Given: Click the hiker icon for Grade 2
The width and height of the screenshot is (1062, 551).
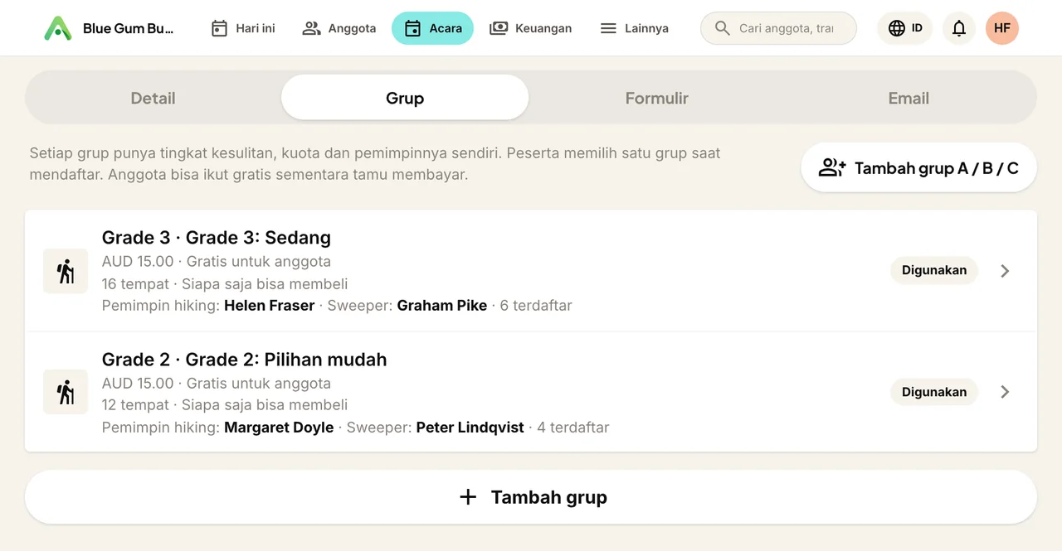Looking at the screenshot, I should click(x=66, y=392).
